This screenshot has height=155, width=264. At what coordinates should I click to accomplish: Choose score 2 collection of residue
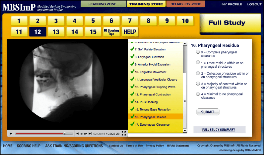198,73
